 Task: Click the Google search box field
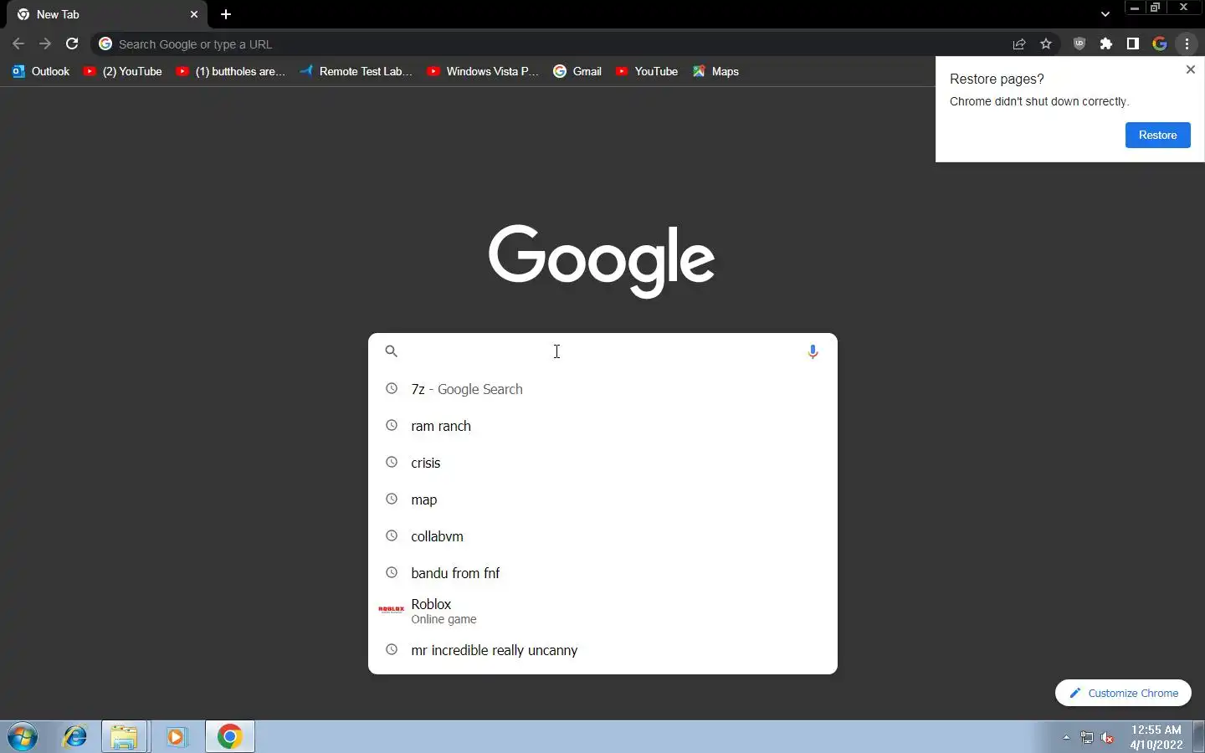pyautogui.click(x=602, y=351)
